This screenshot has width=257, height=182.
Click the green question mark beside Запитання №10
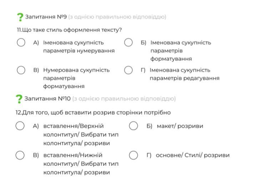(x=19, y=99)
